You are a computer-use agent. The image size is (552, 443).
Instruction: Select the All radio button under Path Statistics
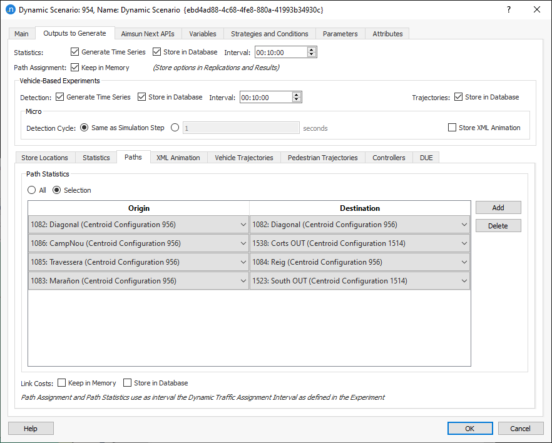[x=31, y=190]
